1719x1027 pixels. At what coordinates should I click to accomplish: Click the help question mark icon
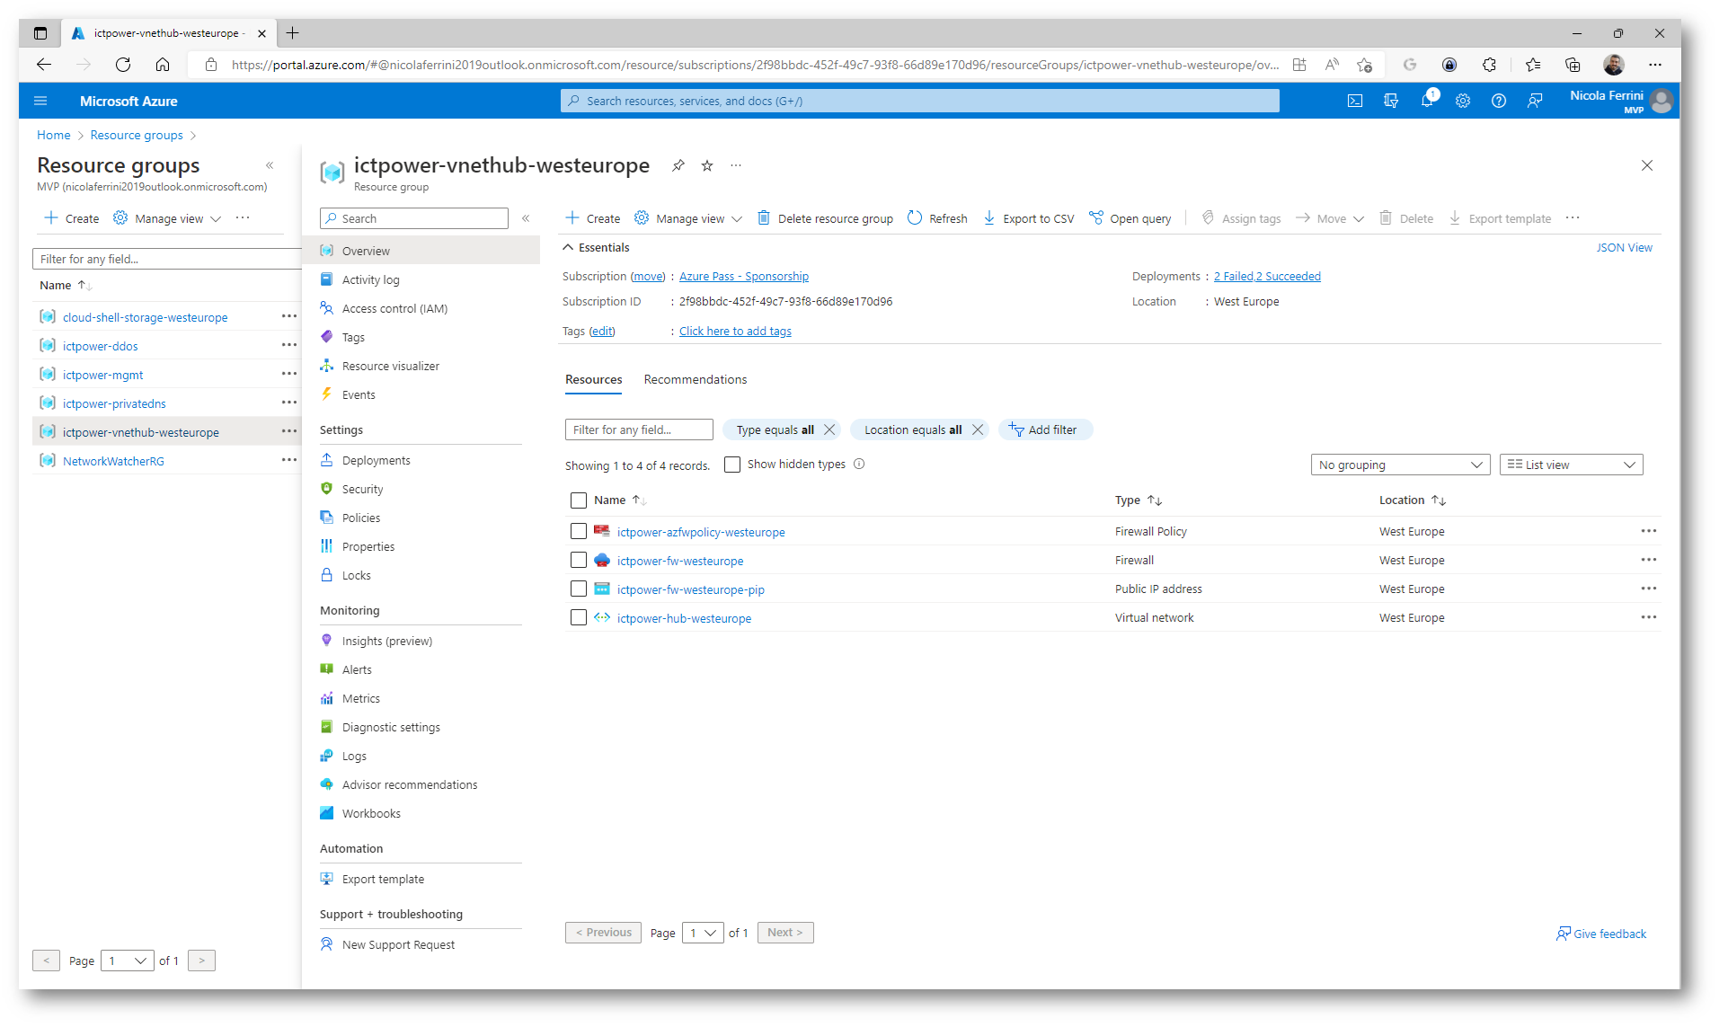1498,101
